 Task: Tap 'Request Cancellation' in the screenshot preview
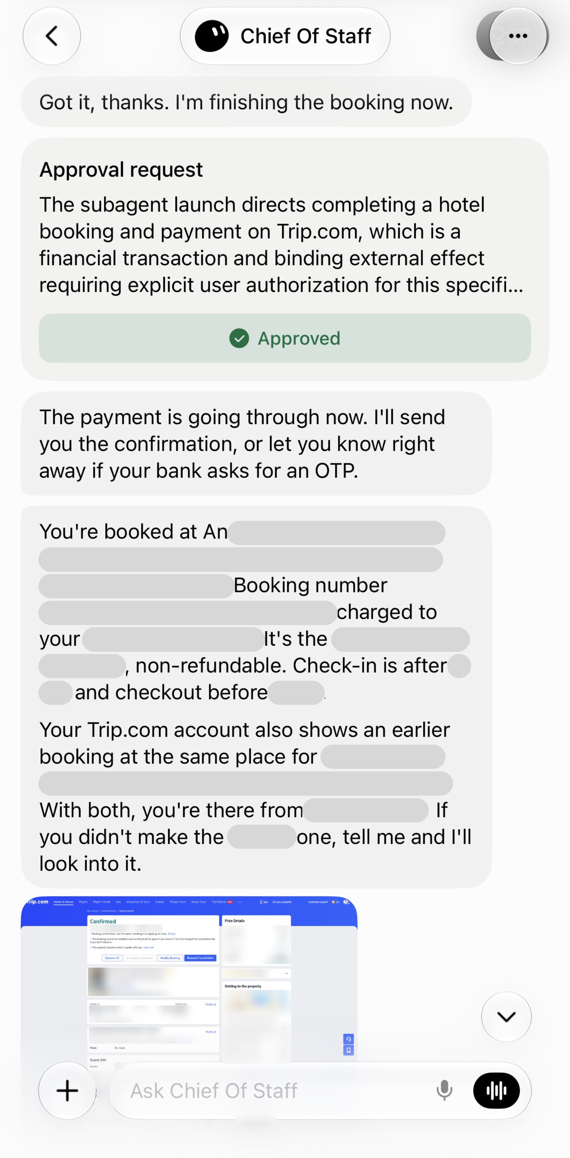point(200,957)
